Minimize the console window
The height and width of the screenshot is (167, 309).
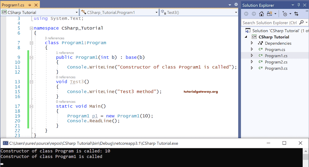(x=268, y=143)
